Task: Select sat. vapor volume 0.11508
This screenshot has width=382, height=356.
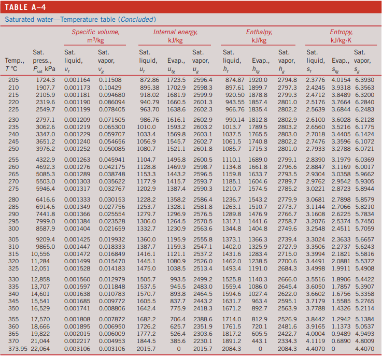Action: (110, 80)
